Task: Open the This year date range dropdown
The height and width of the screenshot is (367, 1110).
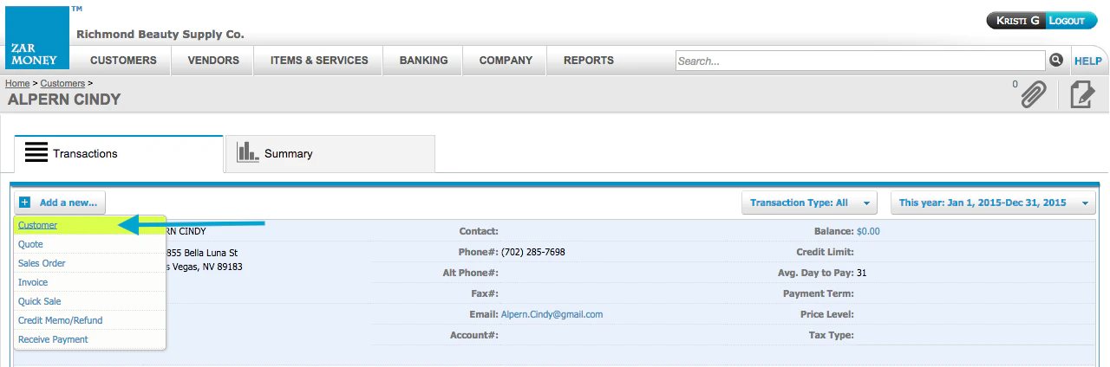Action: click(x=993, y=203)
